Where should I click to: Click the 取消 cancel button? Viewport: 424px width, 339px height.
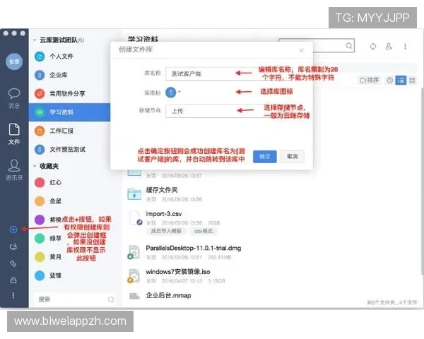tap(293, 157)
